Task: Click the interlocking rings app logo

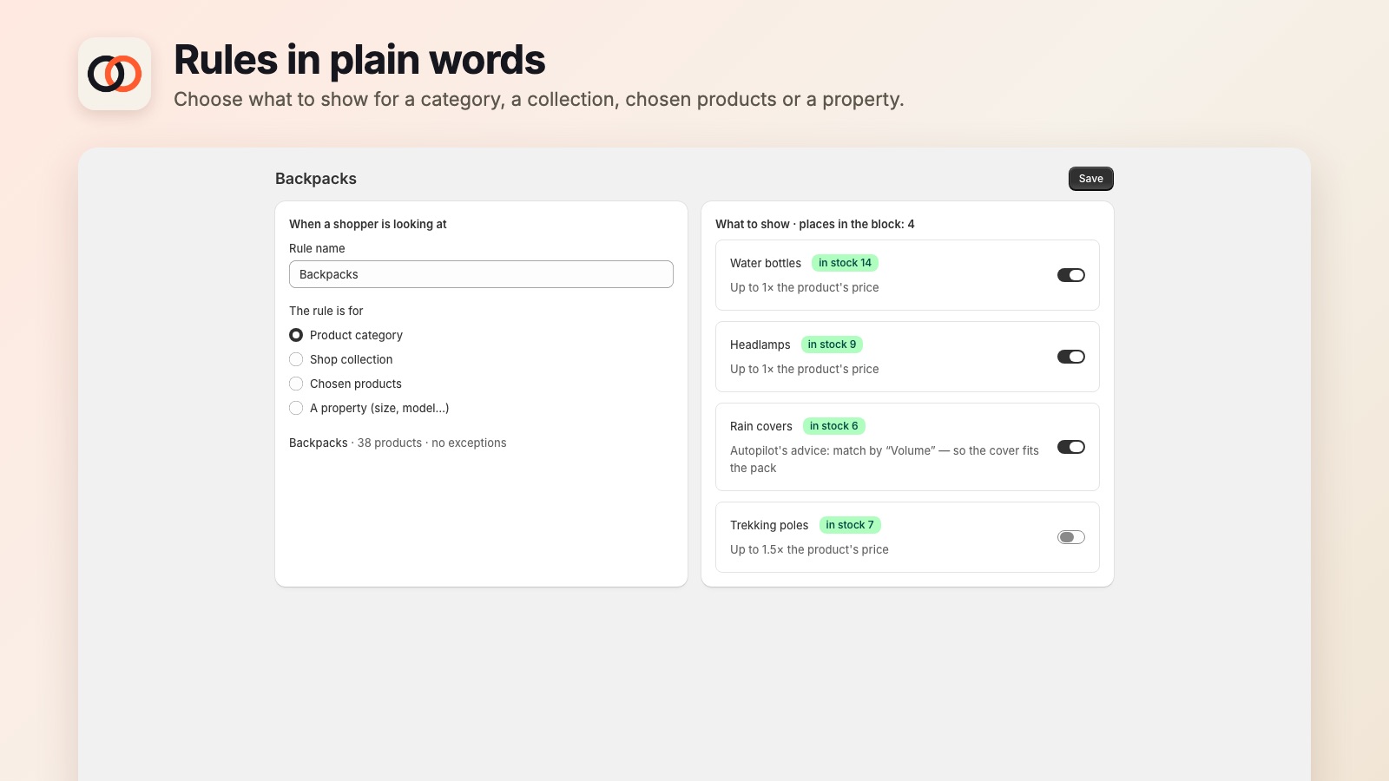Action: pos(115,74)
